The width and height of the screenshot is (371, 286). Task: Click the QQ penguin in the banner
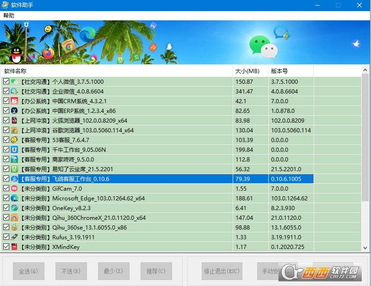click(16, 55)
